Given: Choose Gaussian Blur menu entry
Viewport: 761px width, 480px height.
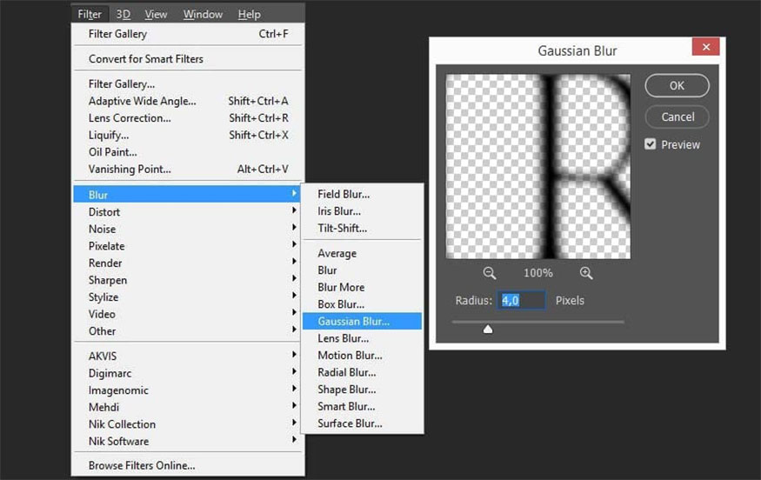Looking at the screenshot, I should (x=353, y=322).
